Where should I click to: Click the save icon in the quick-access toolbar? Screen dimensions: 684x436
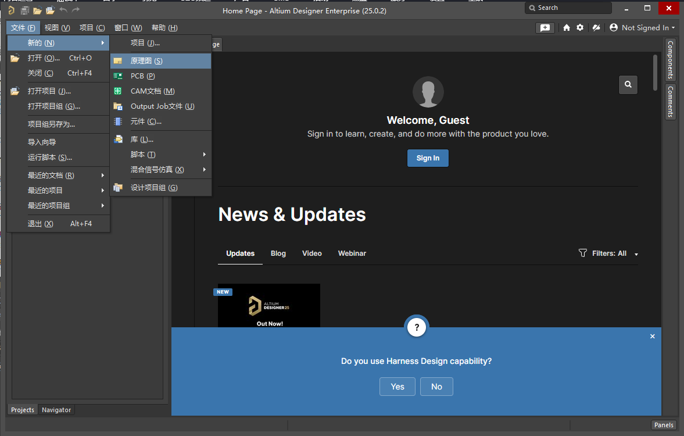pos(25,10)
